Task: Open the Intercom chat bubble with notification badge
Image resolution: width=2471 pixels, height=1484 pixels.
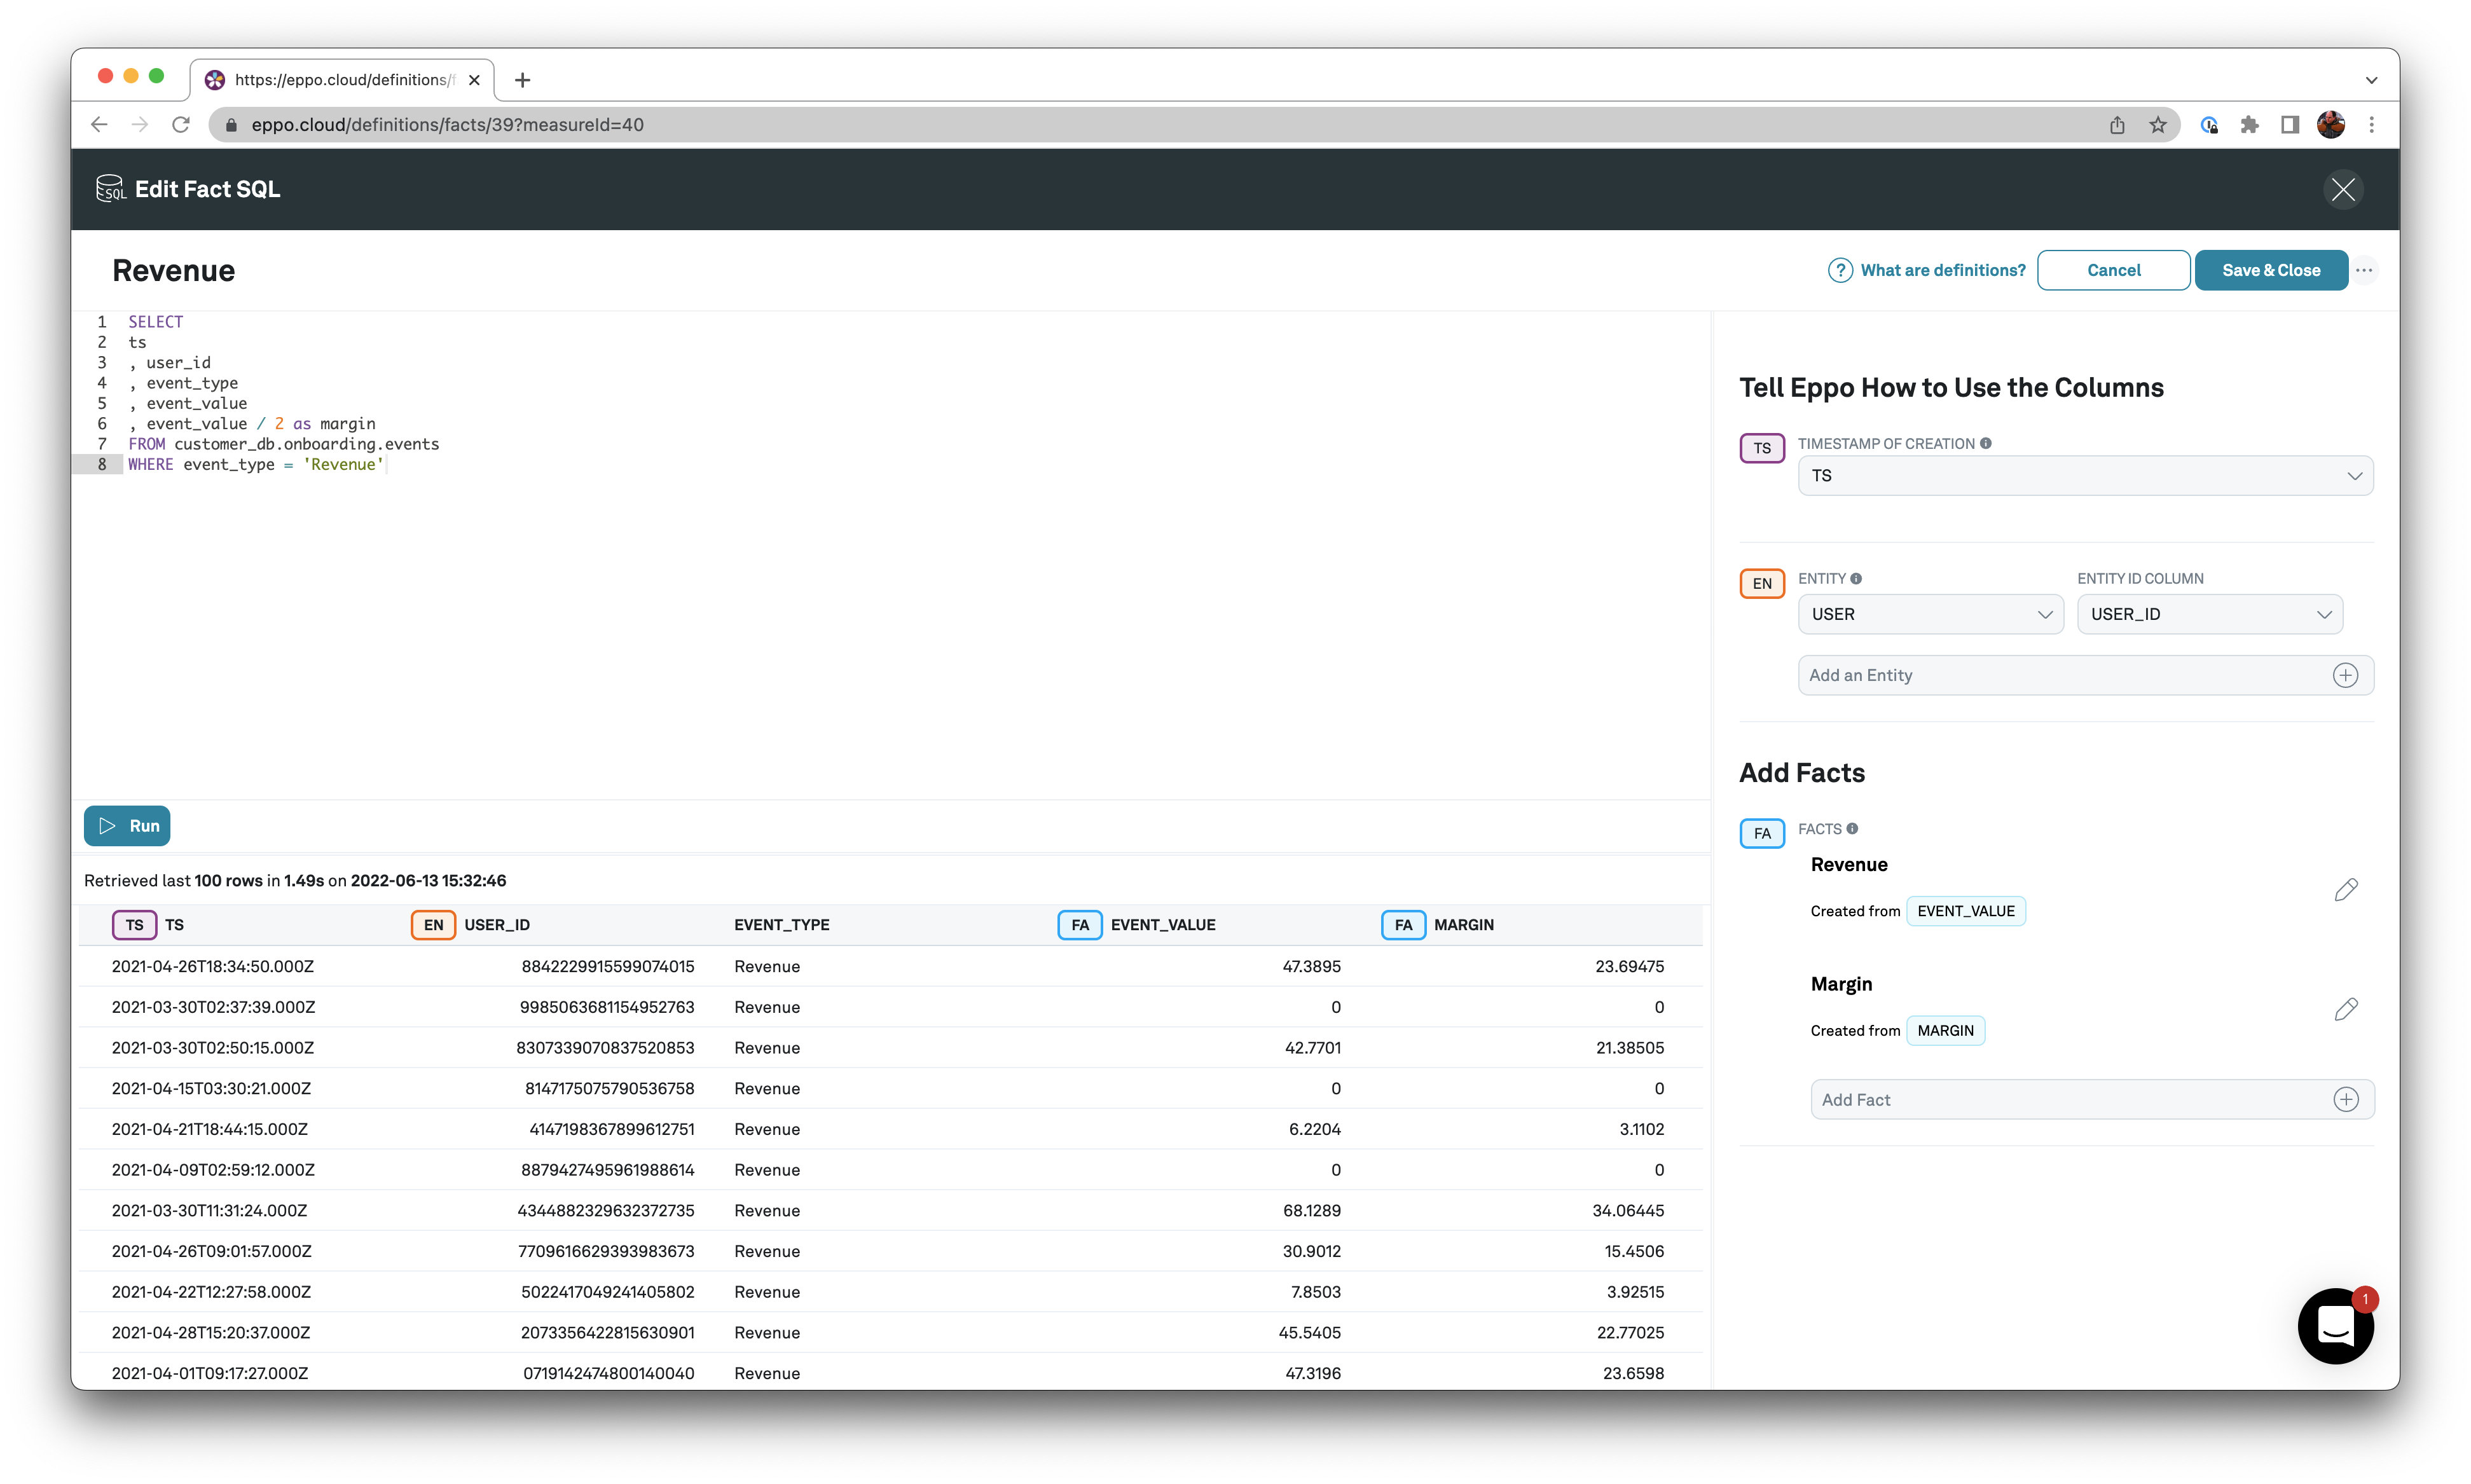Action: (x=2336, y=1326)
